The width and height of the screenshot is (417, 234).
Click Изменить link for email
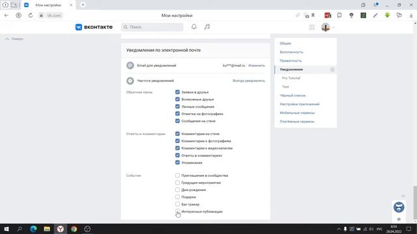point(257,66)
